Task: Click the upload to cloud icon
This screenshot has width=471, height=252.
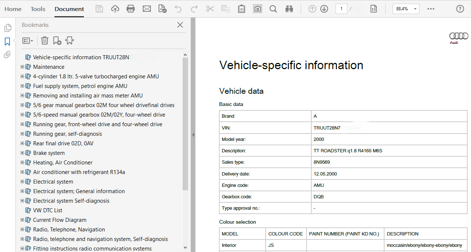Action: [x=115, y=9]
